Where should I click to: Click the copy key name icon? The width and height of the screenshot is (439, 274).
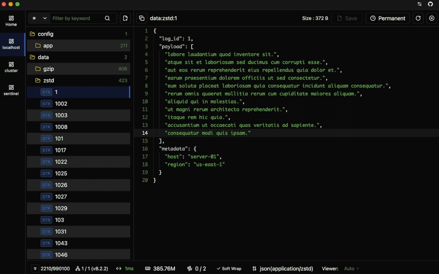click(142, 18)
